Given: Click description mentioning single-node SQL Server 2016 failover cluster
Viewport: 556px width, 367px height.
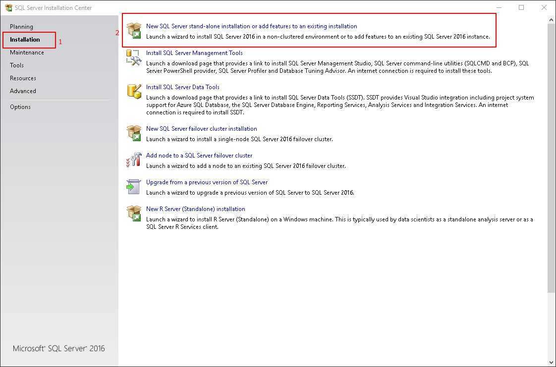Looking at the screenshot, I should pyautogui.click(x=239, y=139).
